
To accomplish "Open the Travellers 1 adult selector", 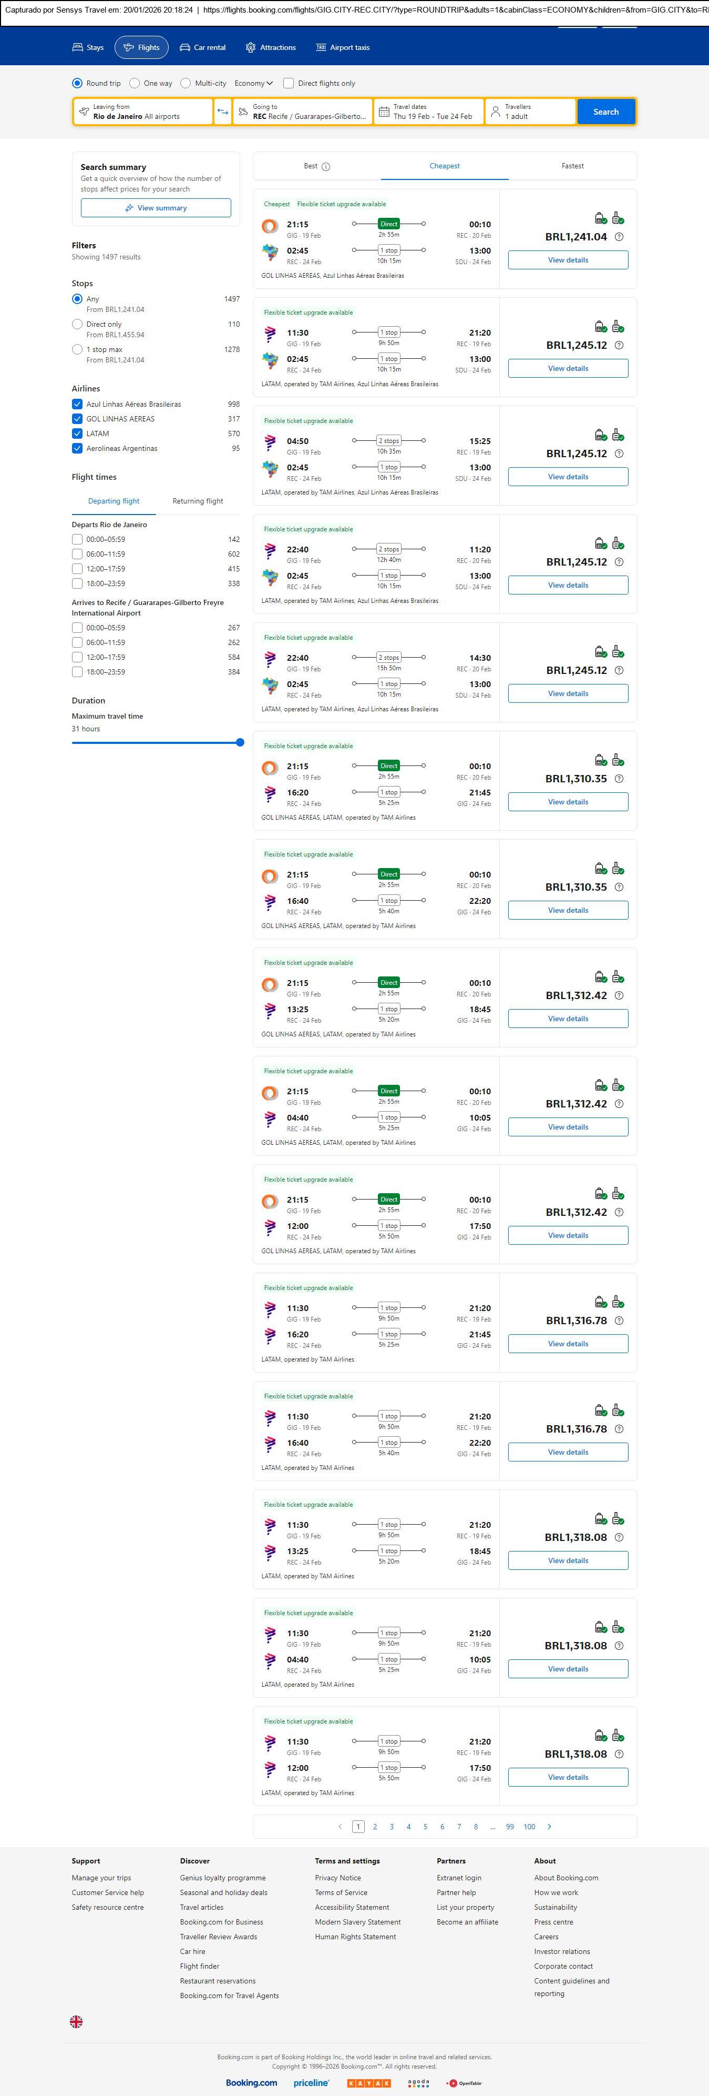I will (x=530, y=112).
